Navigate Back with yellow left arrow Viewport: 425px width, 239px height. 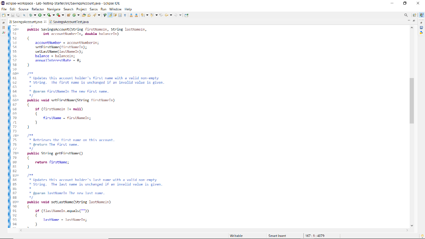coord(166,15)
